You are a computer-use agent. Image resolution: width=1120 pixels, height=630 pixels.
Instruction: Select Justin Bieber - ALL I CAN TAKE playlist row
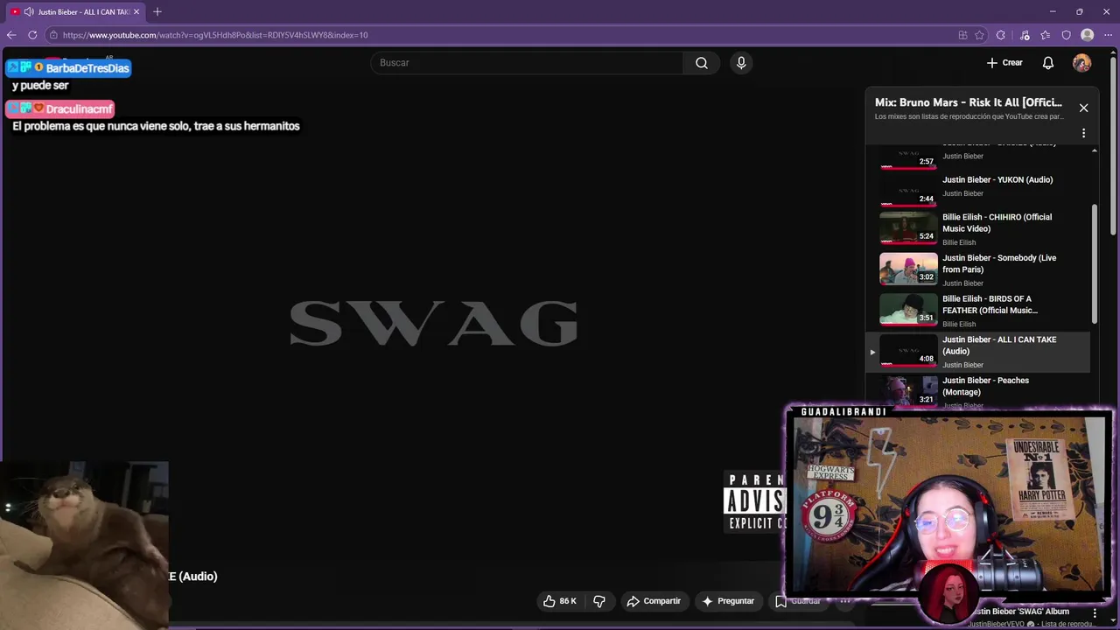tap(978, 352)
